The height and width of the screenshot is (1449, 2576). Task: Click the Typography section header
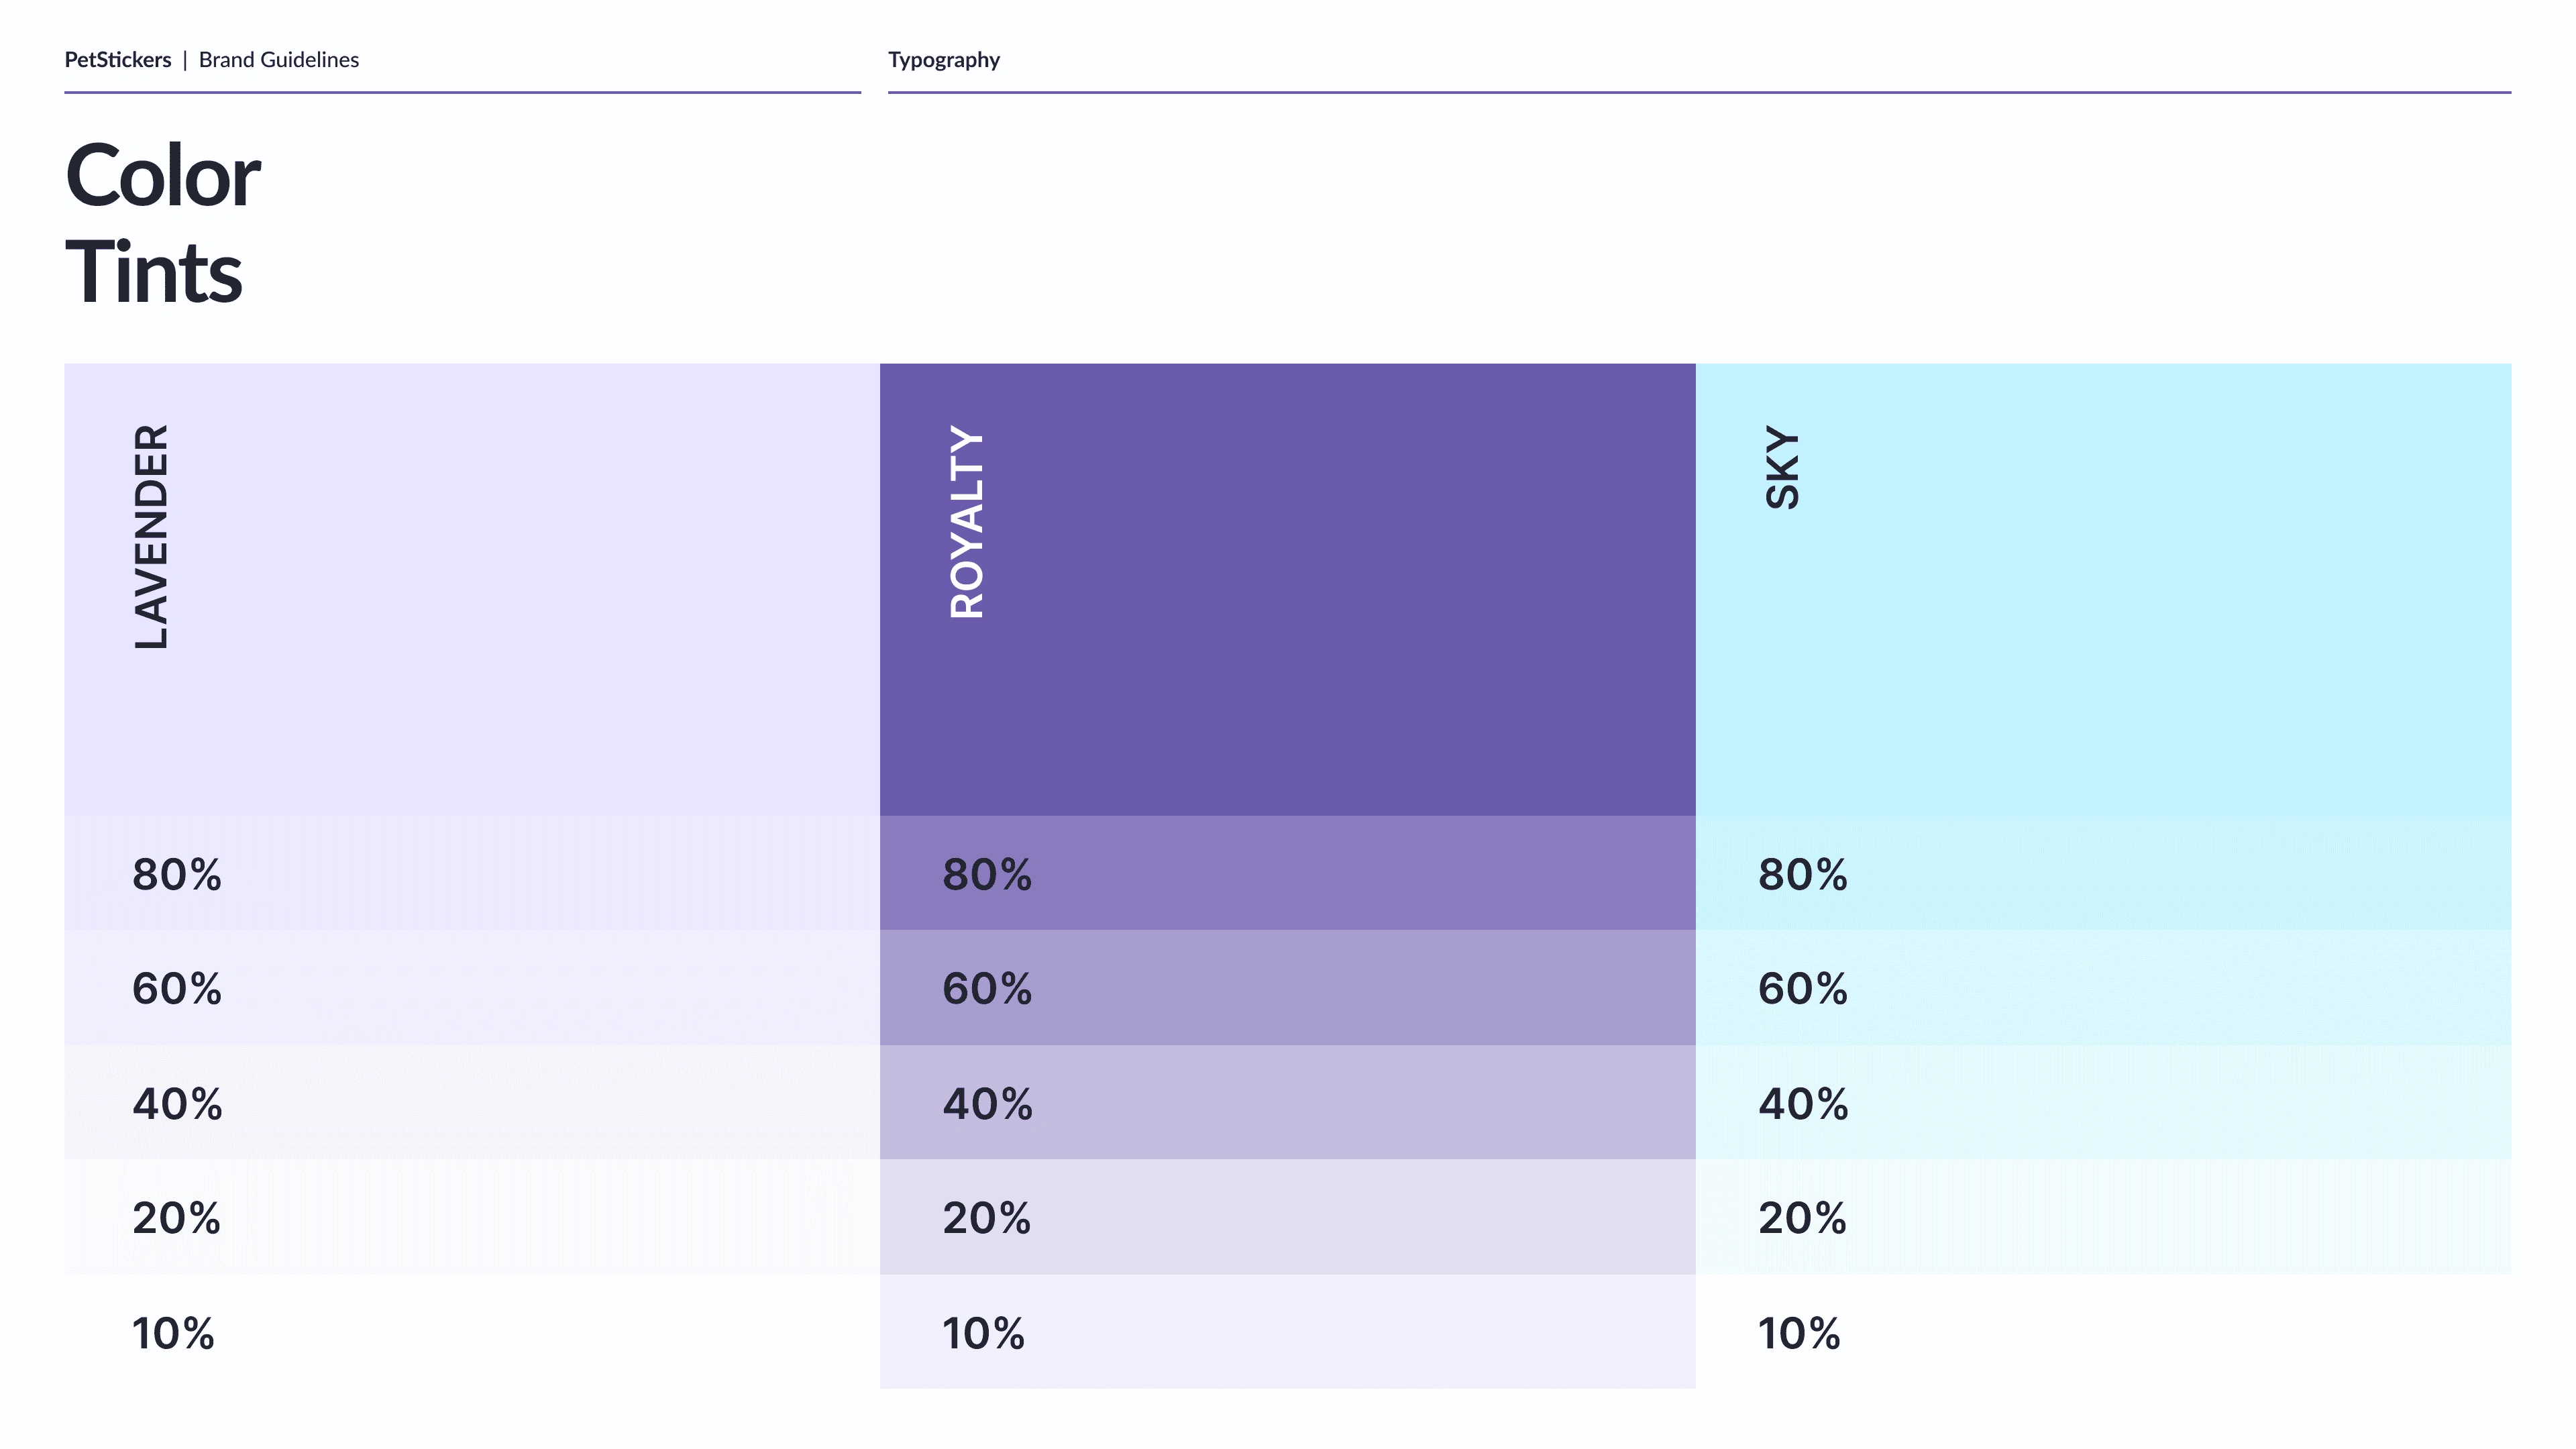[x=944, y=60]
